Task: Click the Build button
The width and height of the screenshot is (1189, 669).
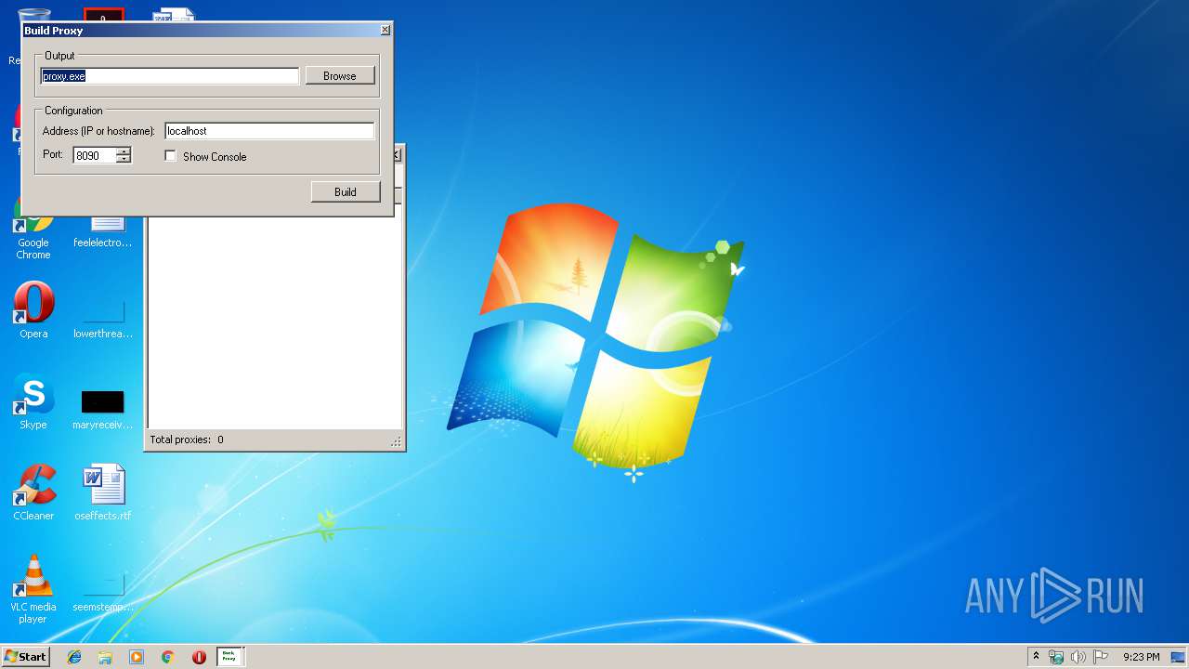Action: coord(346,191)
